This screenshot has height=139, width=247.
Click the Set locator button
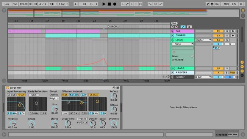coord(174,23)
